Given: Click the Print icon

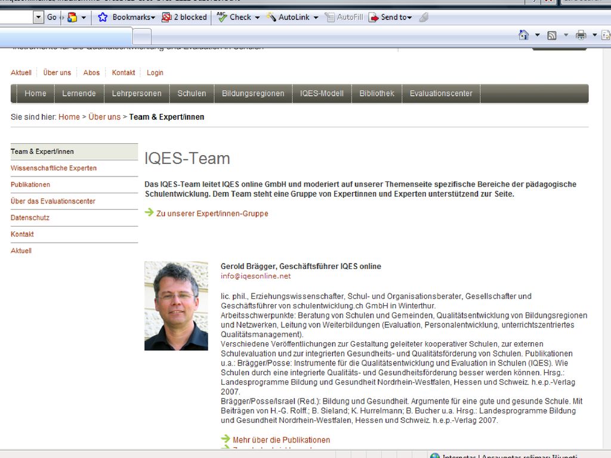Looking at the screenshot, I should tap(581, 35).
